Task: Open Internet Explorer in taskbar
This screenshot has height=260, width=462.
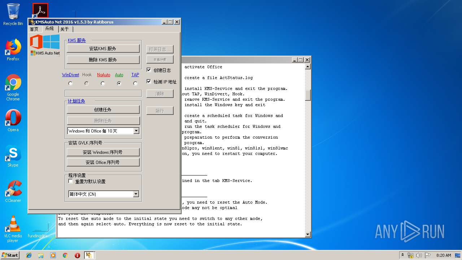Action: pyautogui.click(x=29, y=255)
